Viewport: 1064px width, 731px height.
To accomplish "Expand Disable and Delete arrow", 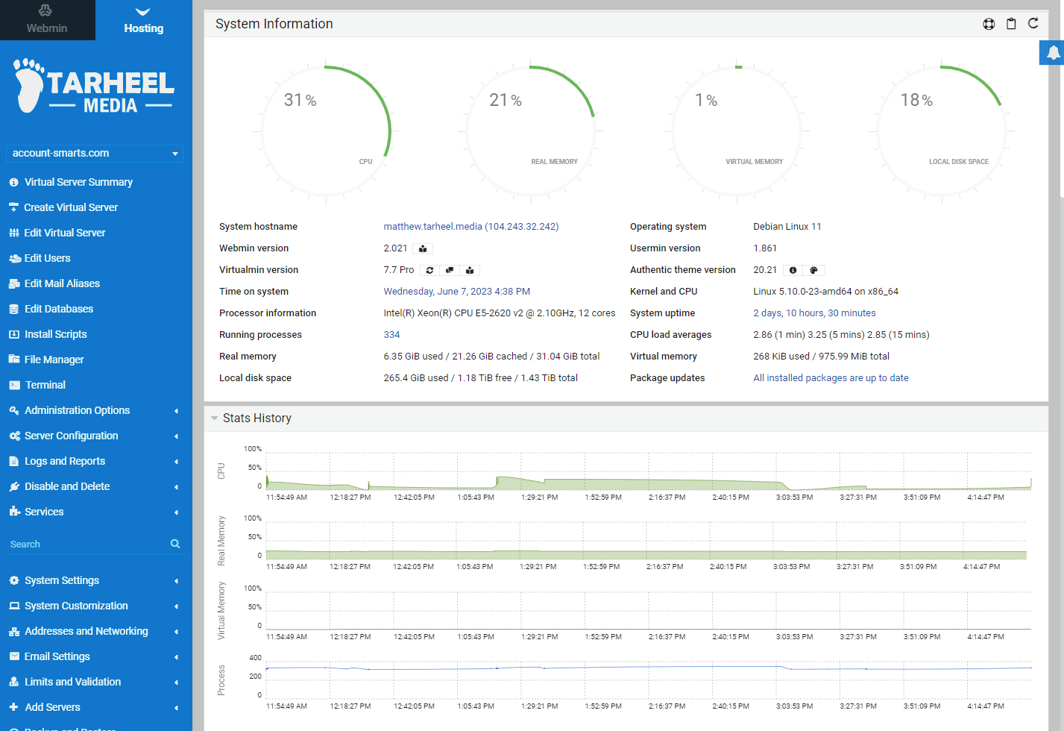I will 176,487.
